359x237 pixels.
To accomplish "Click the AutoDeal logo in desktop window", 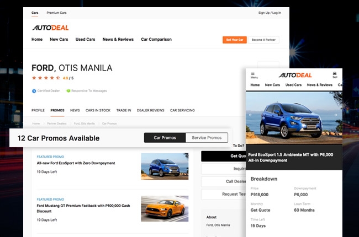I will 50,28.
